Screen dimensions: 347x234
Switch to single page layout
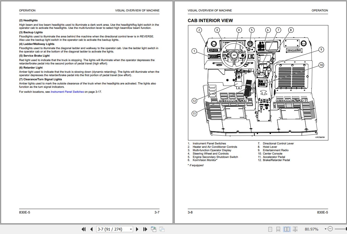[270, 229]
